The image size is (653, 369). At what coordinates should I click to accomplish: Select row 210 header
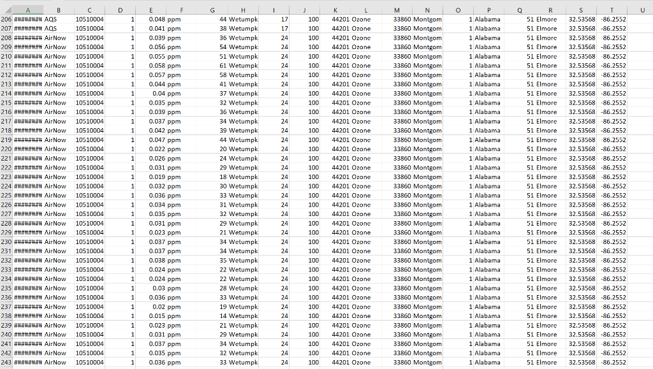pyautogui.click(x=6, y=56)
